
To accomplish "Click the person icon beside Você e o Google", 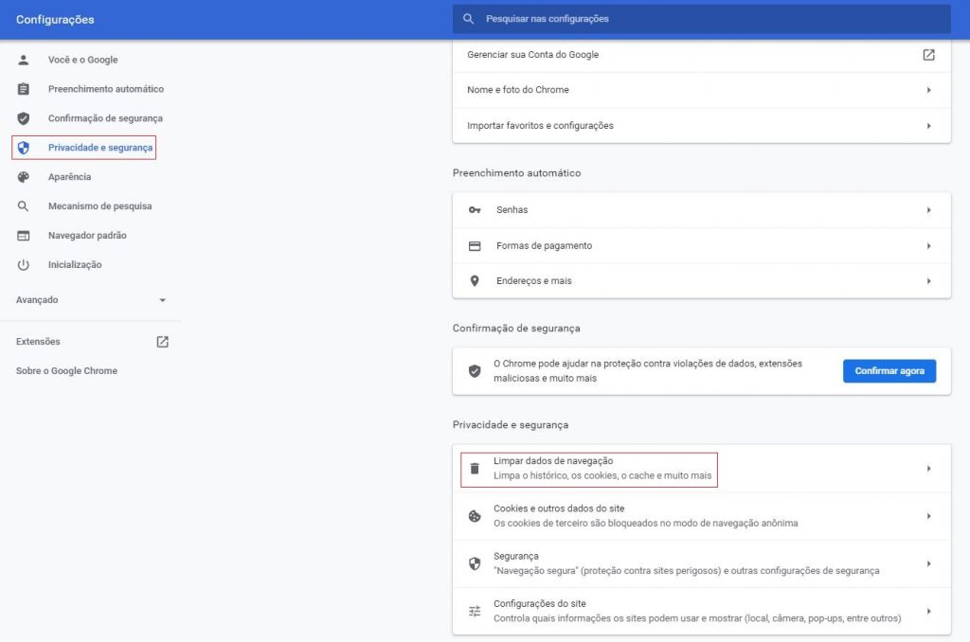I will point(23,60).
